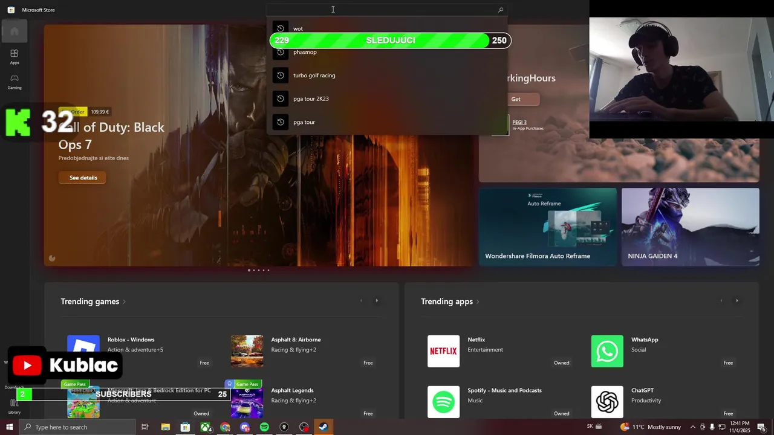Viewport: 774px width, 435px height.
Task: Show previous Trending games page arrow
Action: [361, 300]
